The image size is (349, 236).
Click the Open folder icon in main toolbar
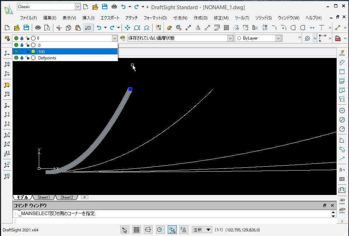click(17, 28)
